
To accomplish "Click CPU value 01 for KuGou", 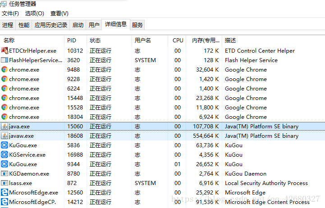I will pos(178,164).
